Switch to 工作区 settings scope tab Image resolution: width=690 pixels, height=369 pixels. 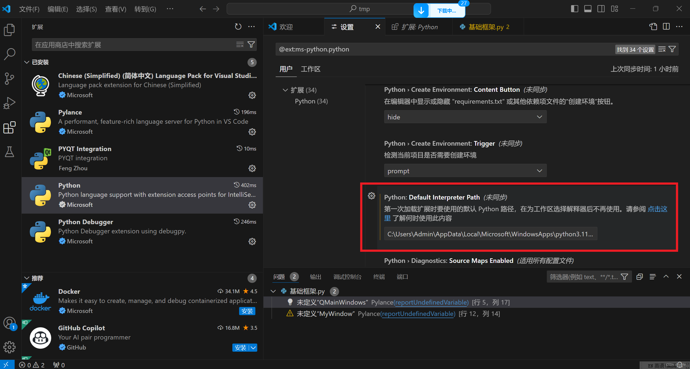(x=311, y=69)
